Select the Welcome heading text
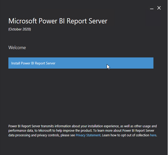168x155 pixels. pos(17,47)
